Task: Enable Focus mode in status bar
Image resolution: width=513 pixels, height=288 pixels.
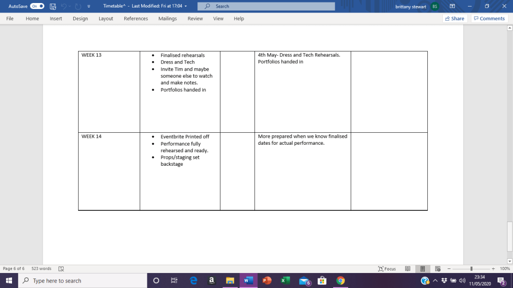Action: point(387,268)
